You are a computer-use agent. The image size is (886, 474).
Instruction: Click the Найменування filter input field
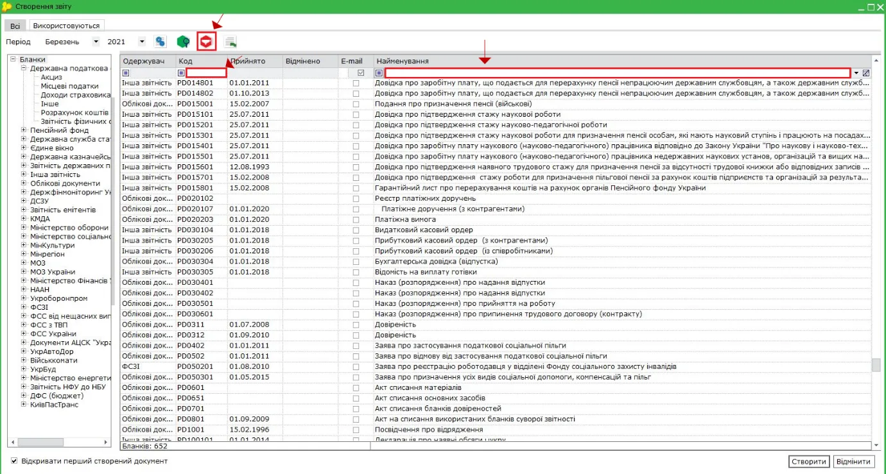(x=618, y=73)
